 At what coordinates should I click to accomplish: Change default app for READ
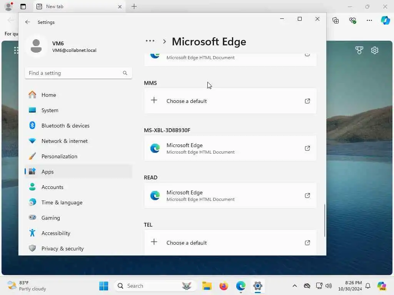tap(230, 196)
